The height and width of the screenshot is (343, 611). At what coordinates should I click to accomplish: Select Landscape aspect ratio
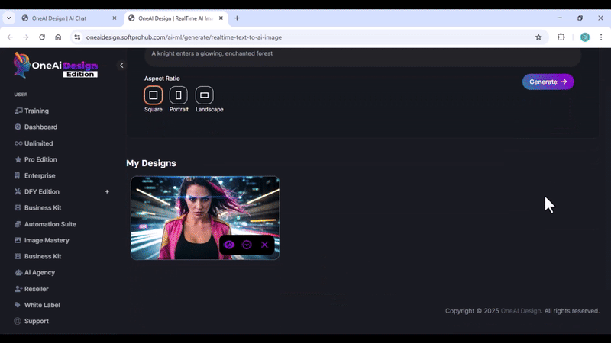coord(204,95)
